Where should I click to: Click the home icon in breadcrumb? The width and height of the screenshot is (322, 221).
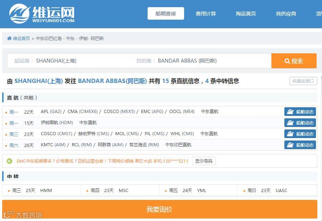click(9, 38)
